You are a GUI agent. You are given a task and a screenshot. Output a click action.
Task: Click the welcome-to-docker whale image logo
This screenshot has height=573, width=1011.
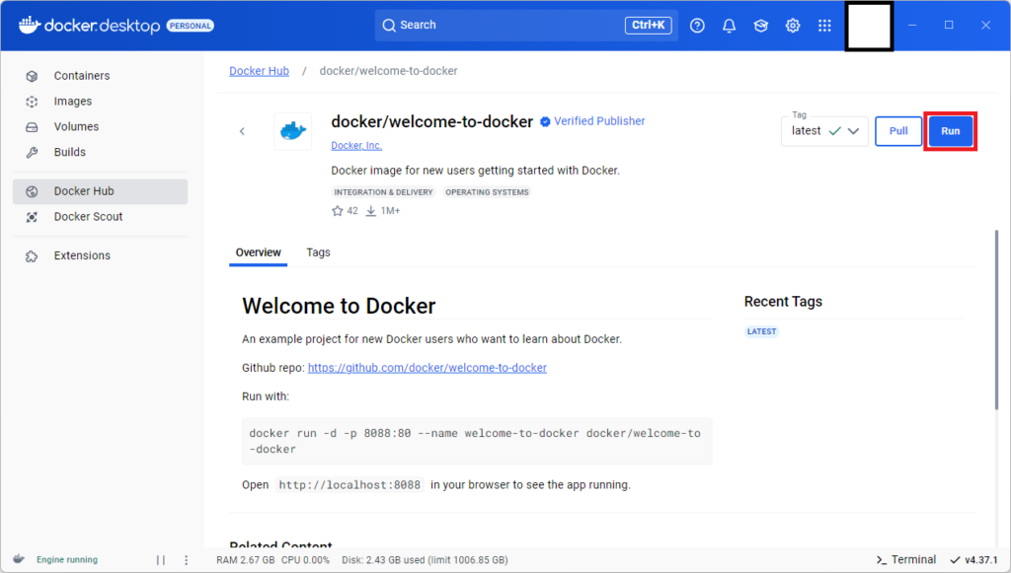(292, 131)
